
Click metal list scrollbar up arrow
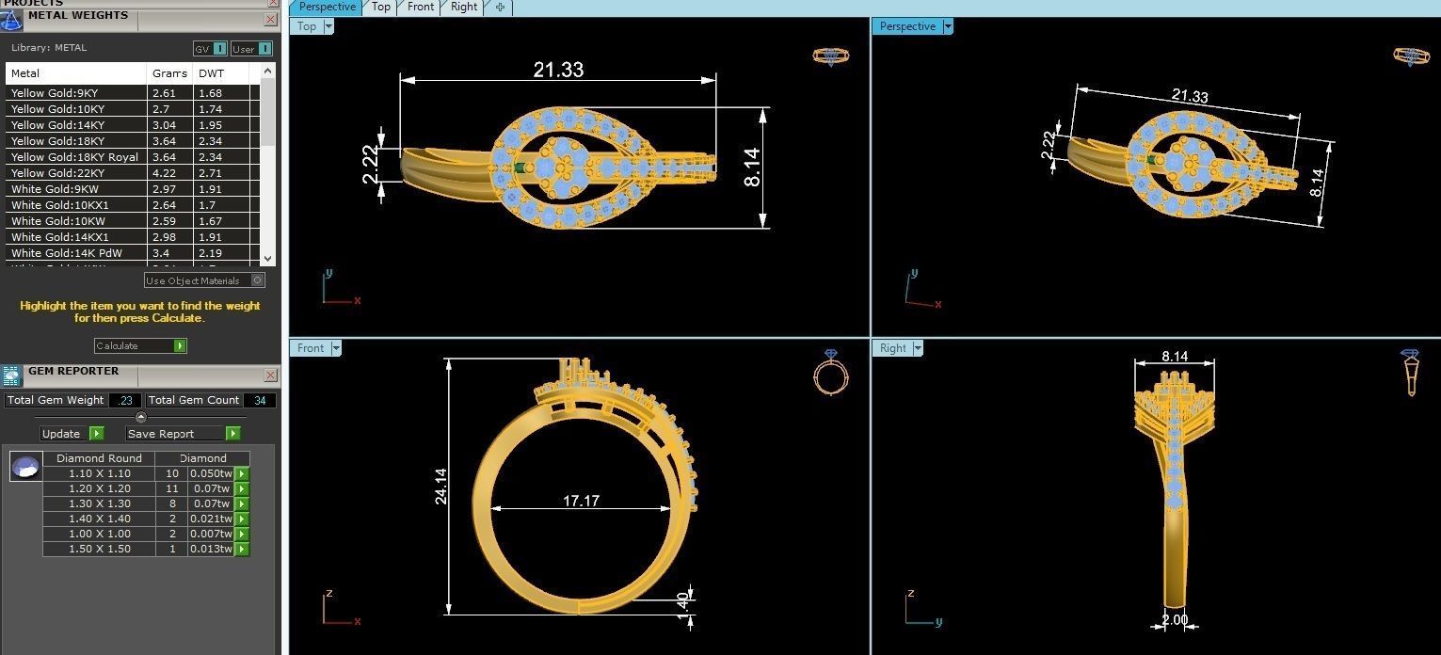pyautogui.click(x=268, y=71)
